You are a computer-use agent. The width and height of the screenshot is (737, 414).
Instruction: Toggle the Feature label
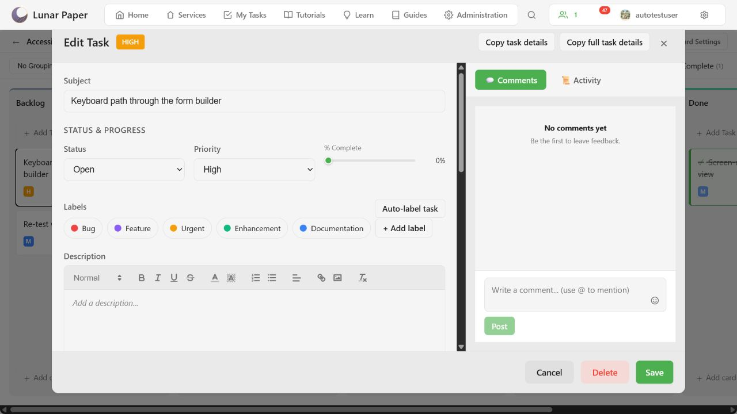(132, 228)
